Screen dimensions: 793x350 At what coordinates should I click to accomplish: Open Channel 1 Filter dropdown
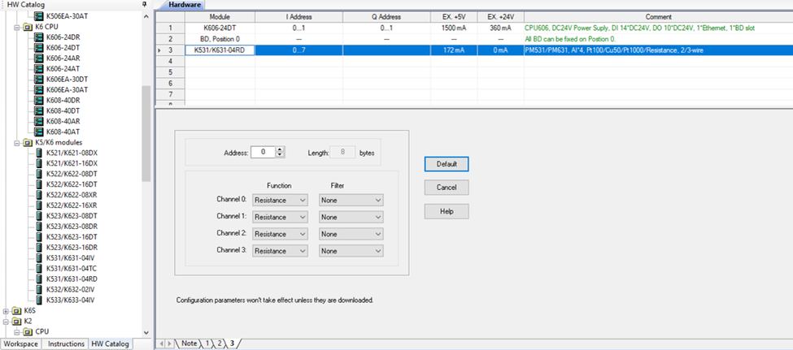pos(351,217)
